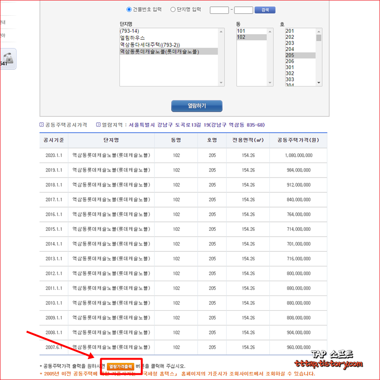The width and height of the screenshot is (380, 380).
Task: Click down arrow of 호 list scrollbar
Action: tap(319, 83)
